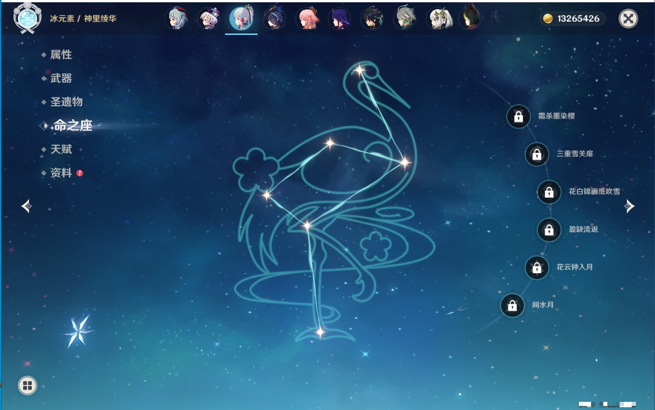Click the 间水月 constellation label
The width and height of the screenshot is (655, 410).
(543, 304)
